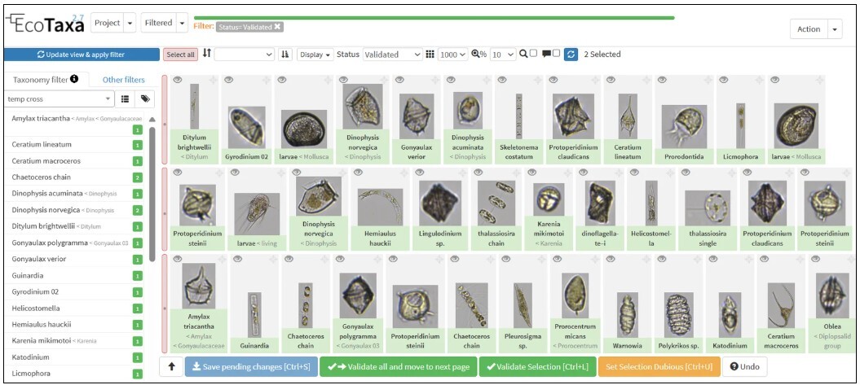Click the eye icon on Ceratium lineatum thumbnail
Image resolution: width=860 pixels, height=385 pixels.
(610, 80)
